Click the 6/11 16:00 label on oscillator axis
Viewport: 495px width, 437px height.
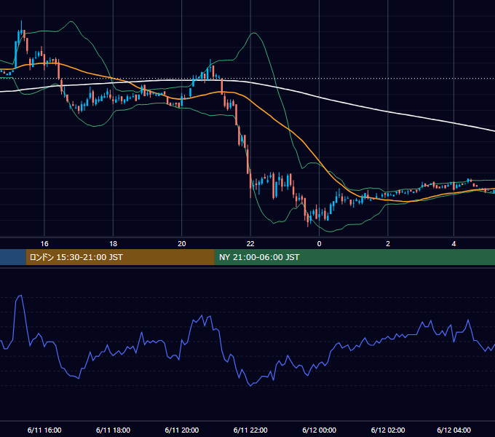(44, 430)
